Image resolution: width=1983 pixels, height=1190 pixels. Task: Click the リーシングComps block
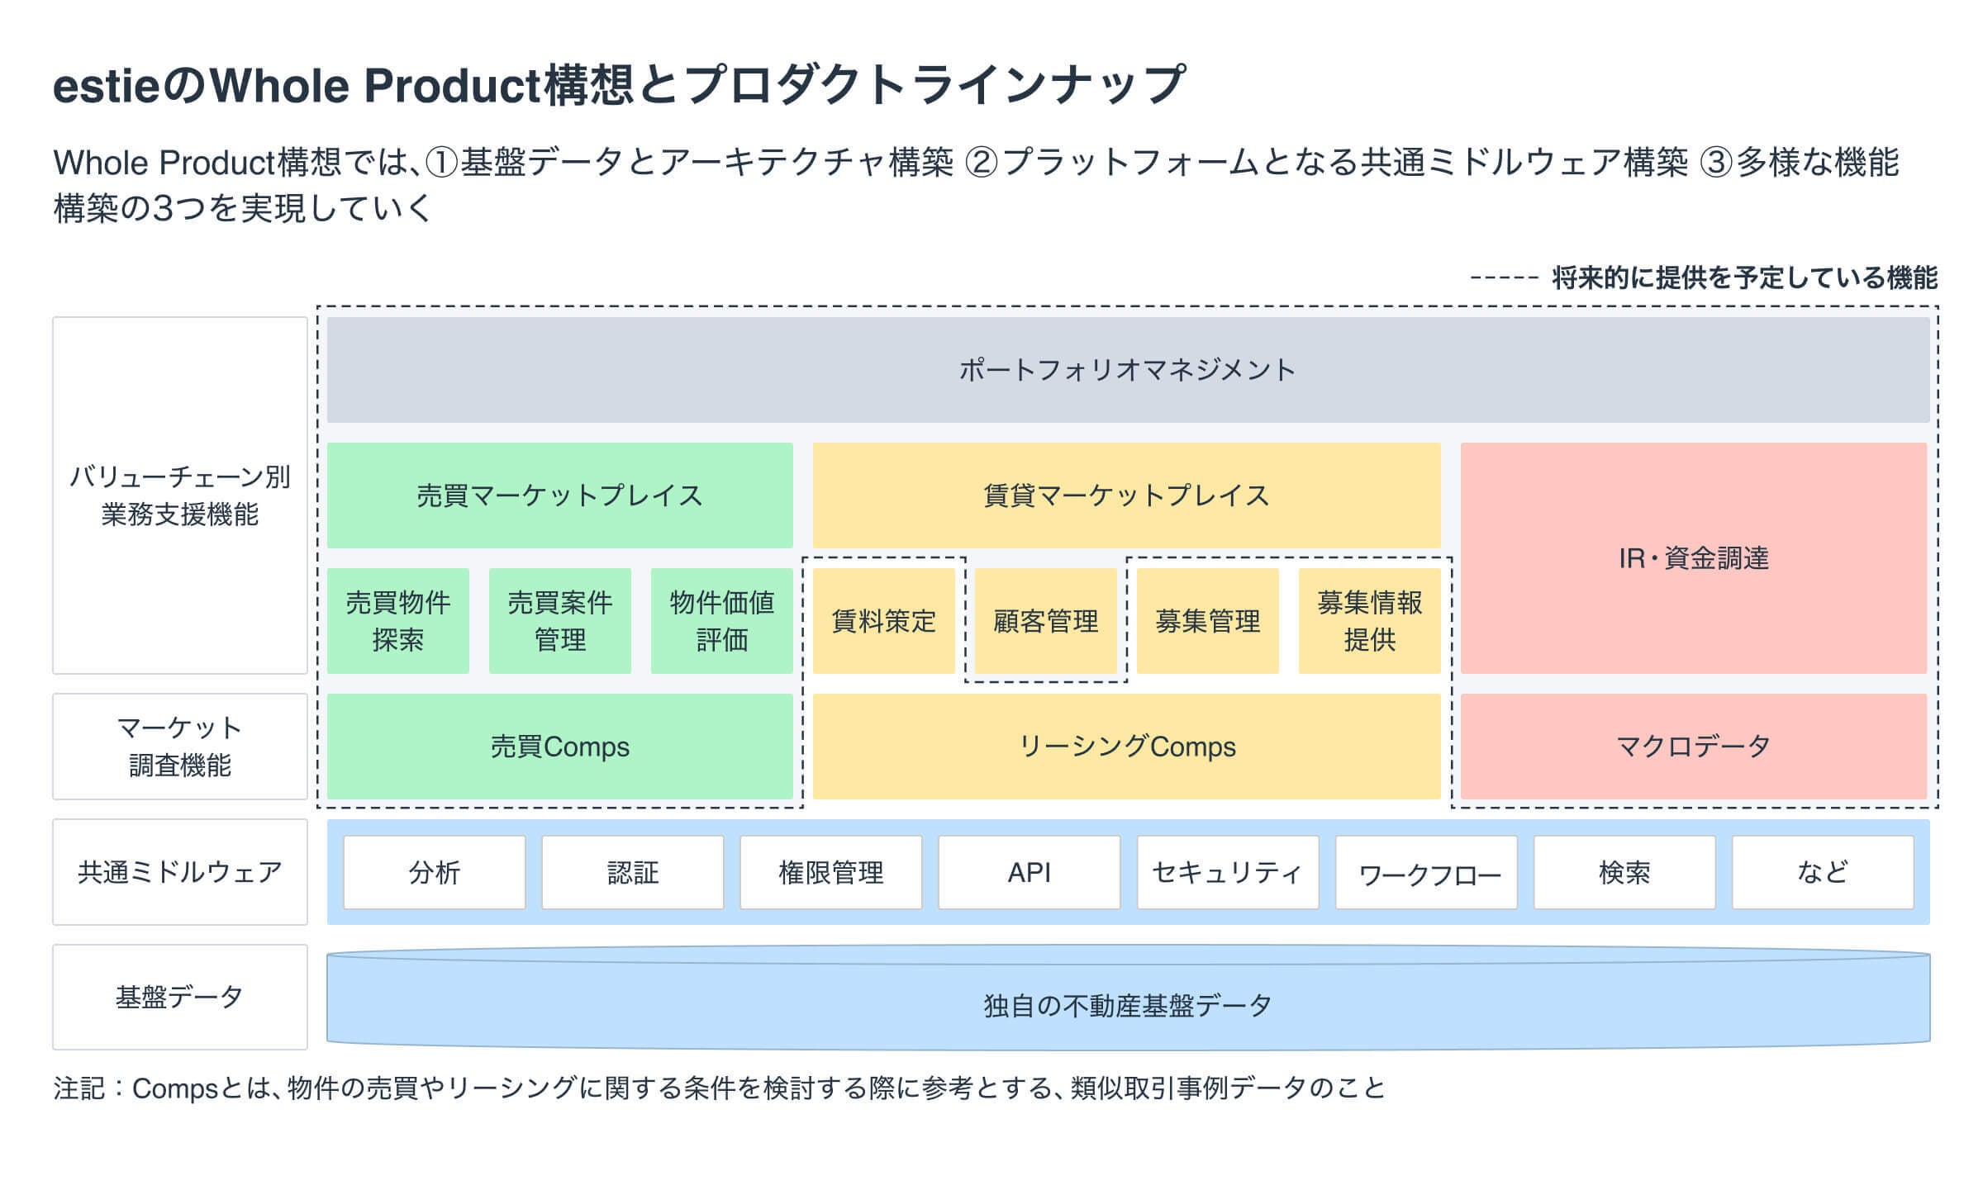[1126, 747]
